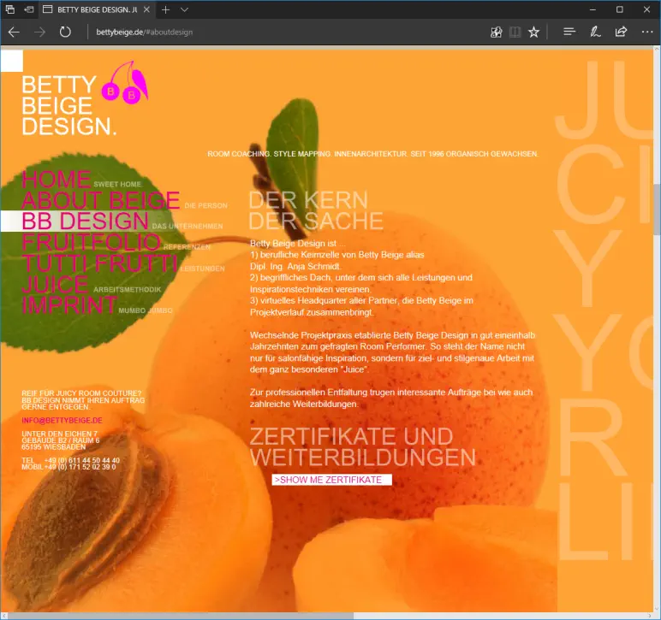
Task: Open the Hub favorites list icon
Action: [x=569, y=32]
